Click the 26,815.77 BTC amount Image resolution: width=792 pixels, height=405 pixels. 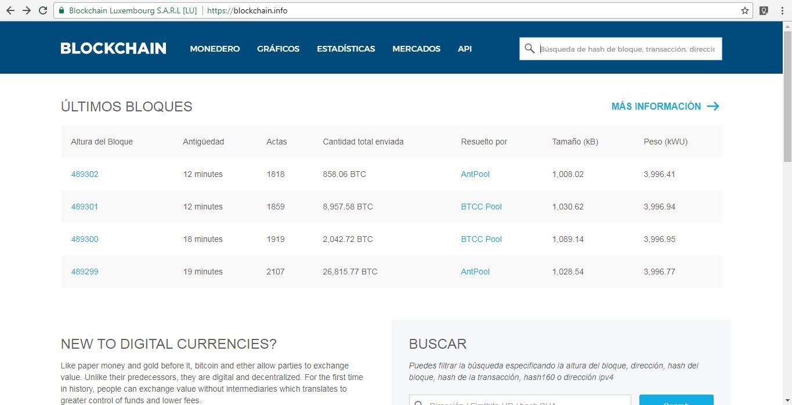tap(350, 272)
